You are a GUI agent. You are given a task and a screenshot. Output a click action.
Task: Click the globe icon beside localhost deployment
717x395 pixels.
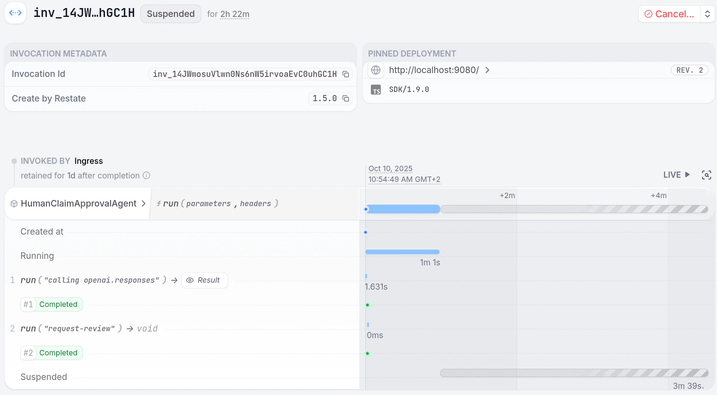[x=376, y=70]
